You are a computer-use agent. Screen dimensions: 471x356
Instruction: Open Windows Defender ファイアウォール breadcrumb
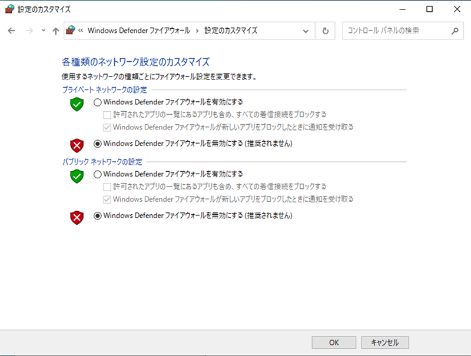pos(139,31)
